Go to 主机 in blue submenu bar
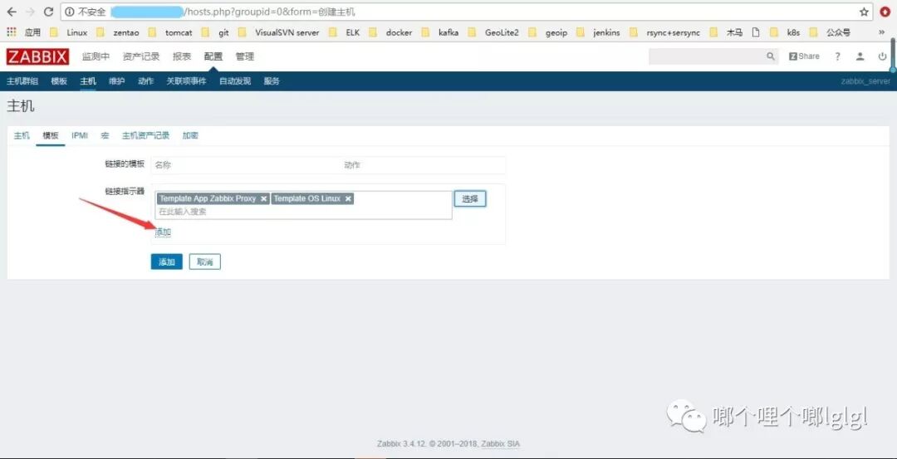Viewport: 897px width, 459px height. point(88,81)
